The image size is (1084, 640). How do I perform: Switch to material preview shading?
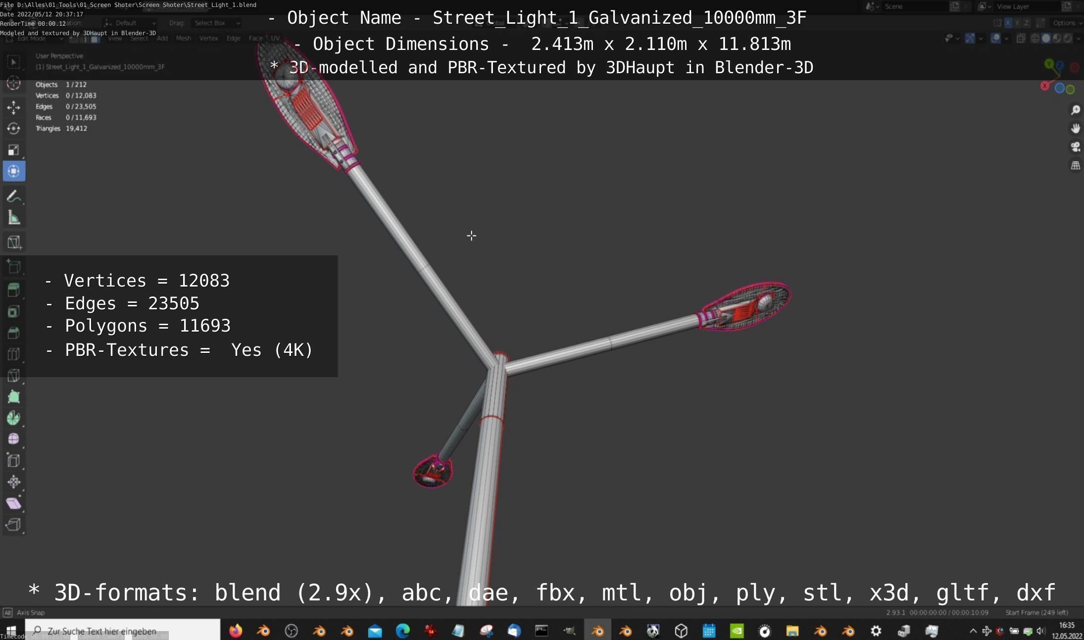(x=1057, y=38)
